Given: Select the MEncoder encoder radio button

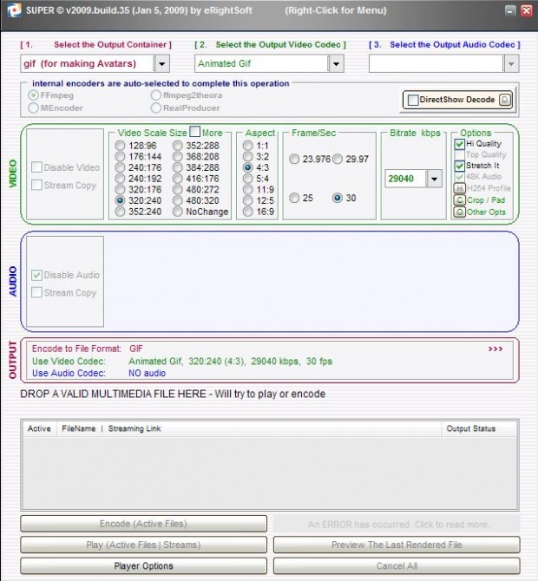Looking at the screenshot, I should point(33,108).
